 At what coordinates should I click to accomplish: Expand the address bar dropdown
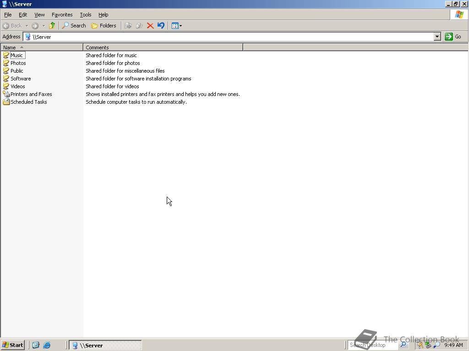point(437,37)
